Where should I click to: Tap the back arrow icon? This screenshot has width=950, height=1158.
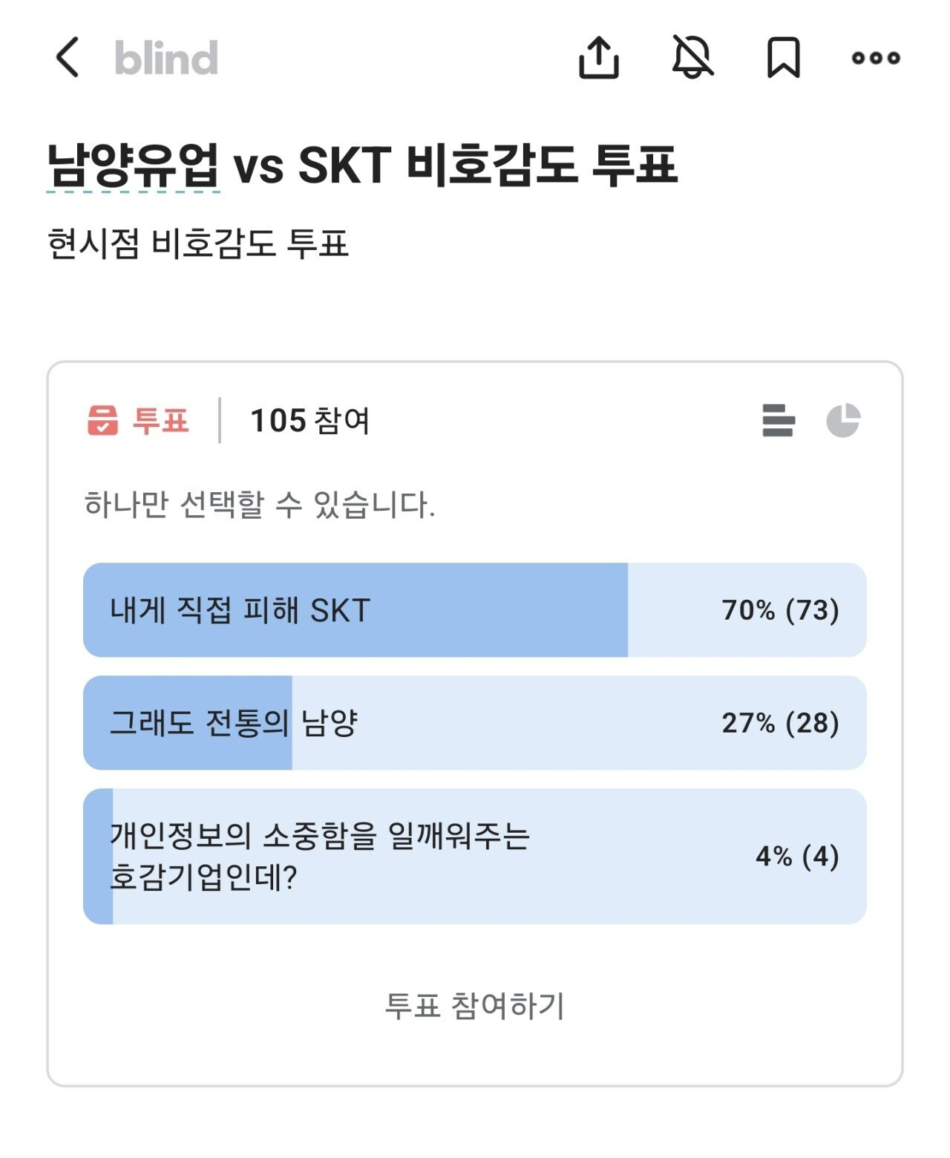tap(68, 58)
